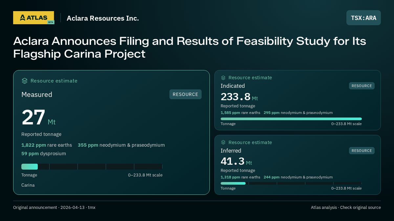Click the Aclara Resources Inc. company name
Screen dimensions: 394x221
[x=103, y=18]
